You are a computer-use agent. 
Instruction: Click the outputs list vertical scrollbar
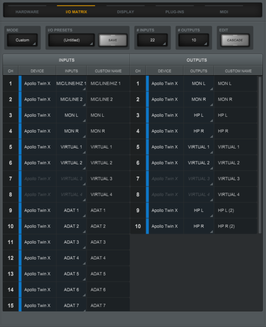coord(260,155)
